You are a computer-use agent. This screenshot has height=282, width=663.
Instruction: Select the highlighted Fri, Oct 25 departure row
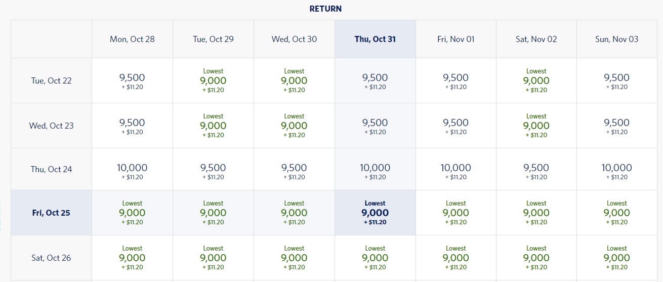51,213
